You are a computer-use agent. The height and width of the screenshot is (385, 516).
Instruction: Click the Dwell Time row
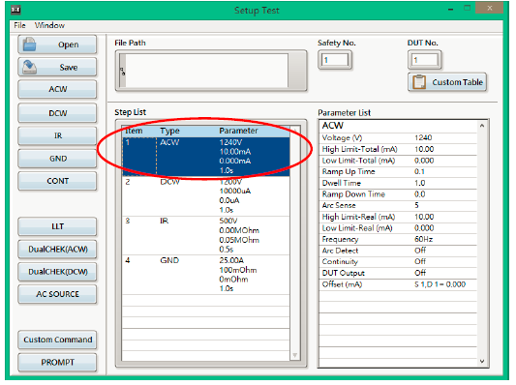[398, 183]
